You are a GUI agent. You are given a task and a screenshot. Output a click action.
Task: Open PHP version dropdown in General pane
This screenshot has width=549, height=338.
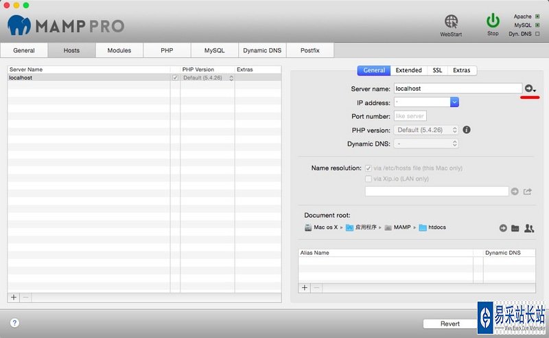(x=426, y=130)
